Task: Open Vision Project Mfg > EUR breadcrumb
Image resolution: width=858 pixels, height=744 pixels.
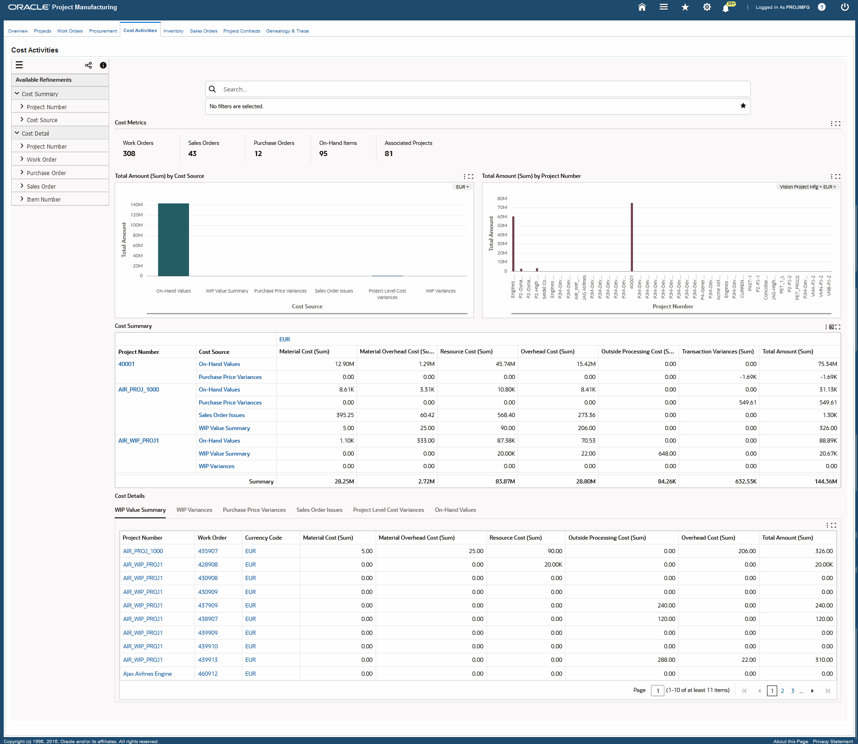Action: click(x=807, y=187)
